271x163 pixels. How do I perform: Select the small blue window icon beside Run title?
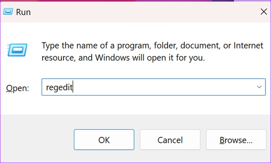click(x=8, y=11)
